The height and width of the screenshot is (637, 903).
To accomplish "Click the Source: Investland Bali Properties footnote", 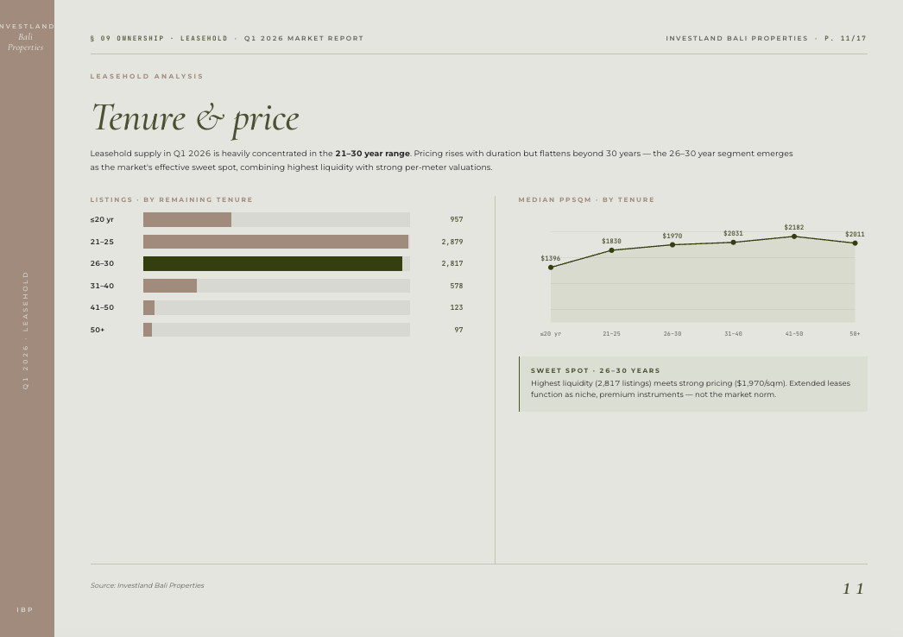I will [x=147, y=585].
